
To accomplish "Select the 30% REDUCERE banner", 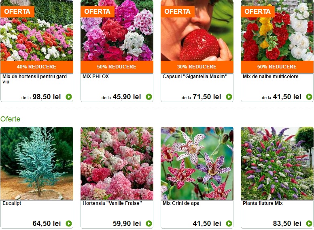I will coord(197,67).
